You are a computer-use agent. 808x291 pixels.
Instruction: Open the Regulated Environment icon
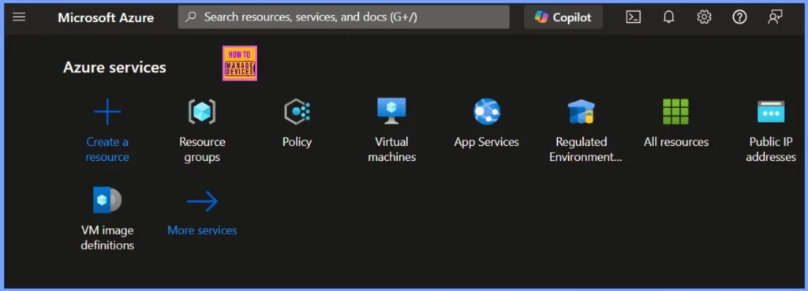[582, 111]
